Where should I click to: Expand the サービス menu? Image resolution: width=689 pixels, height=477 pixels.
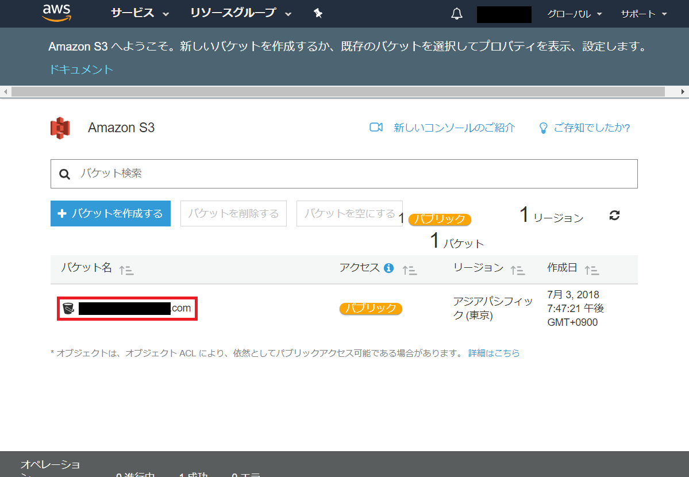140,13
